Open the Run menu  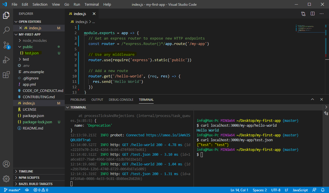point(77,4)
